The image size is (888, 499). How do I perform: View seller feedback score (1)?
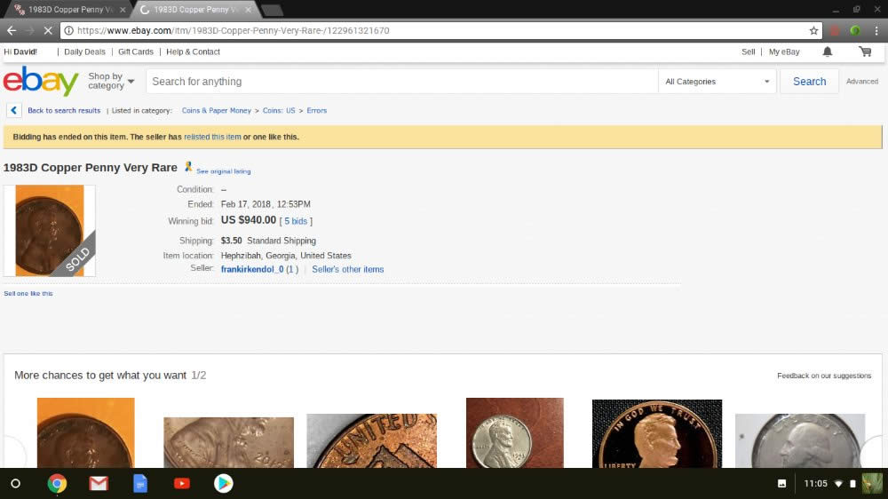click(291, 269)
